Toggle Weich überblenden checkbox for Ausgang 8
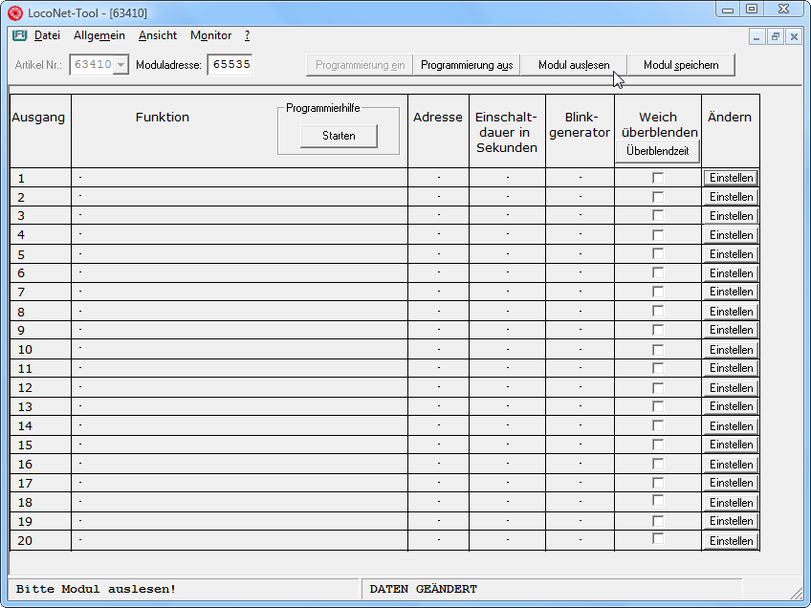 coord(658,311)
